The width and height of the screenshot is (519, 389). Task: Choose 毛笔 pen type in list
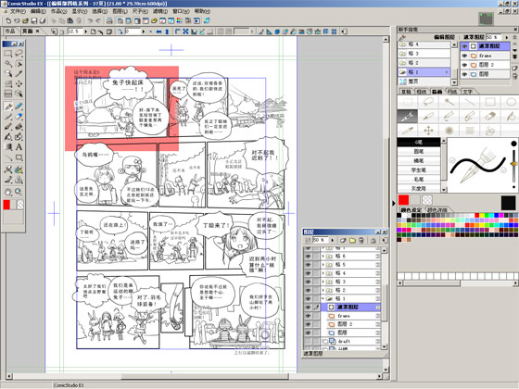pos(419,180)
